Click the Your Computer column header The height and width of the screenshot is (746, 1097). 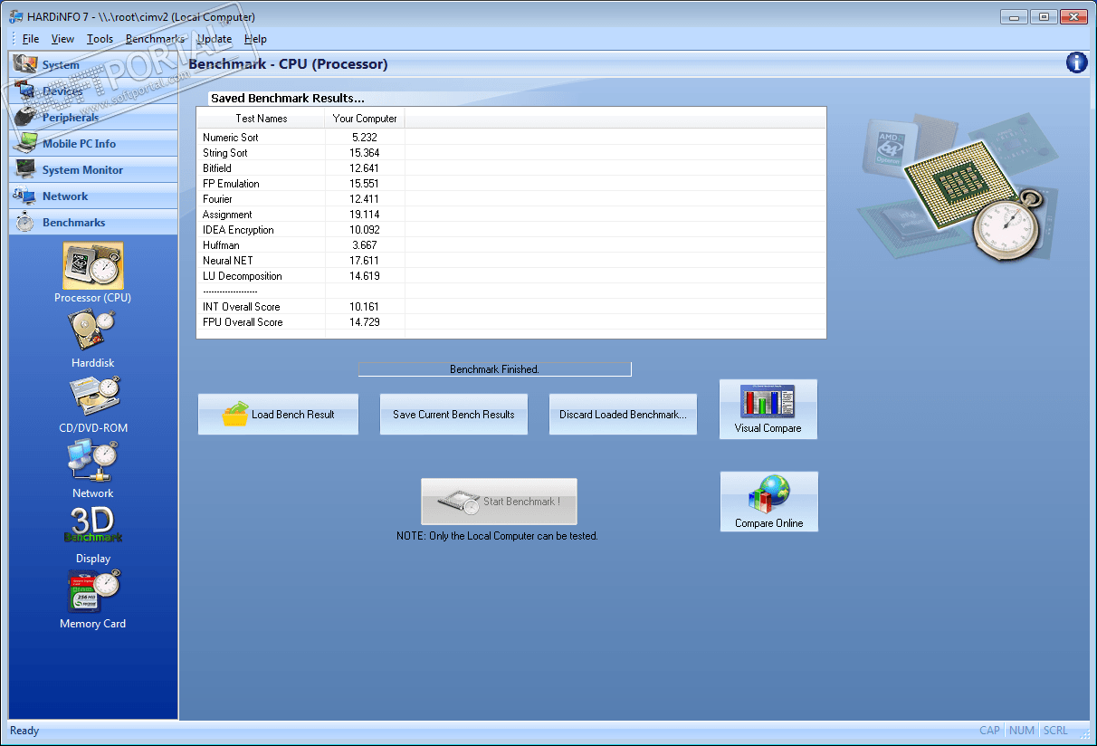point(365,119)
